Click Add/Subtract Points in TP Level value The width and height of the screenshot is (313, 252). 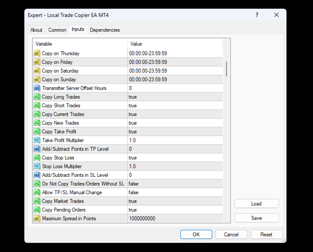[175, 149]
